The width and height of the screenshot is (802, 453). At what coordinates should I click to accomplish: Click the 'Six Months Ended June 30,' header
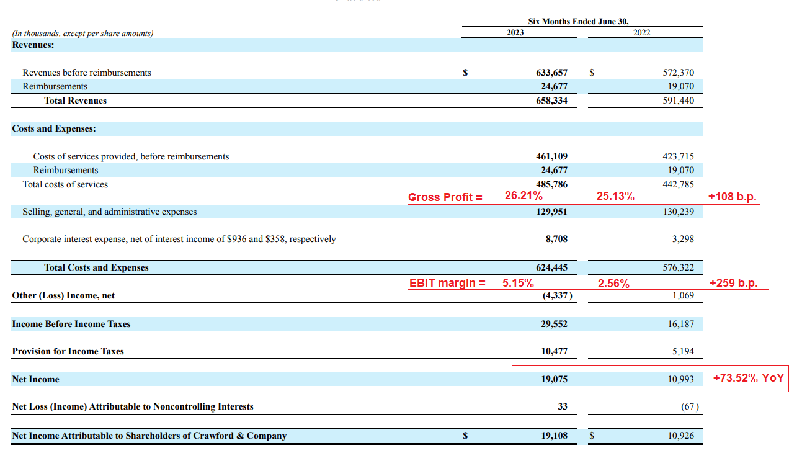(578, 21)
